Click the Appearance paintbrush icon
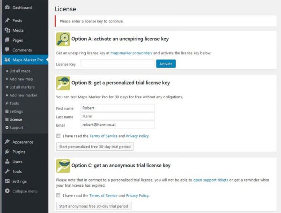Screen dimensions: 281x213 [7, 142]
